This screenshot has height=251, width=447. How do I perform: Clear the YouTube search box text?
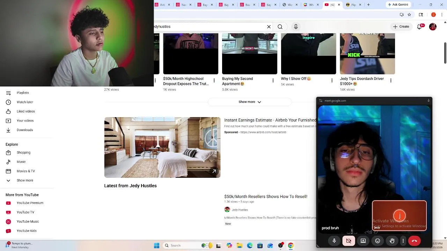point(269,26)
